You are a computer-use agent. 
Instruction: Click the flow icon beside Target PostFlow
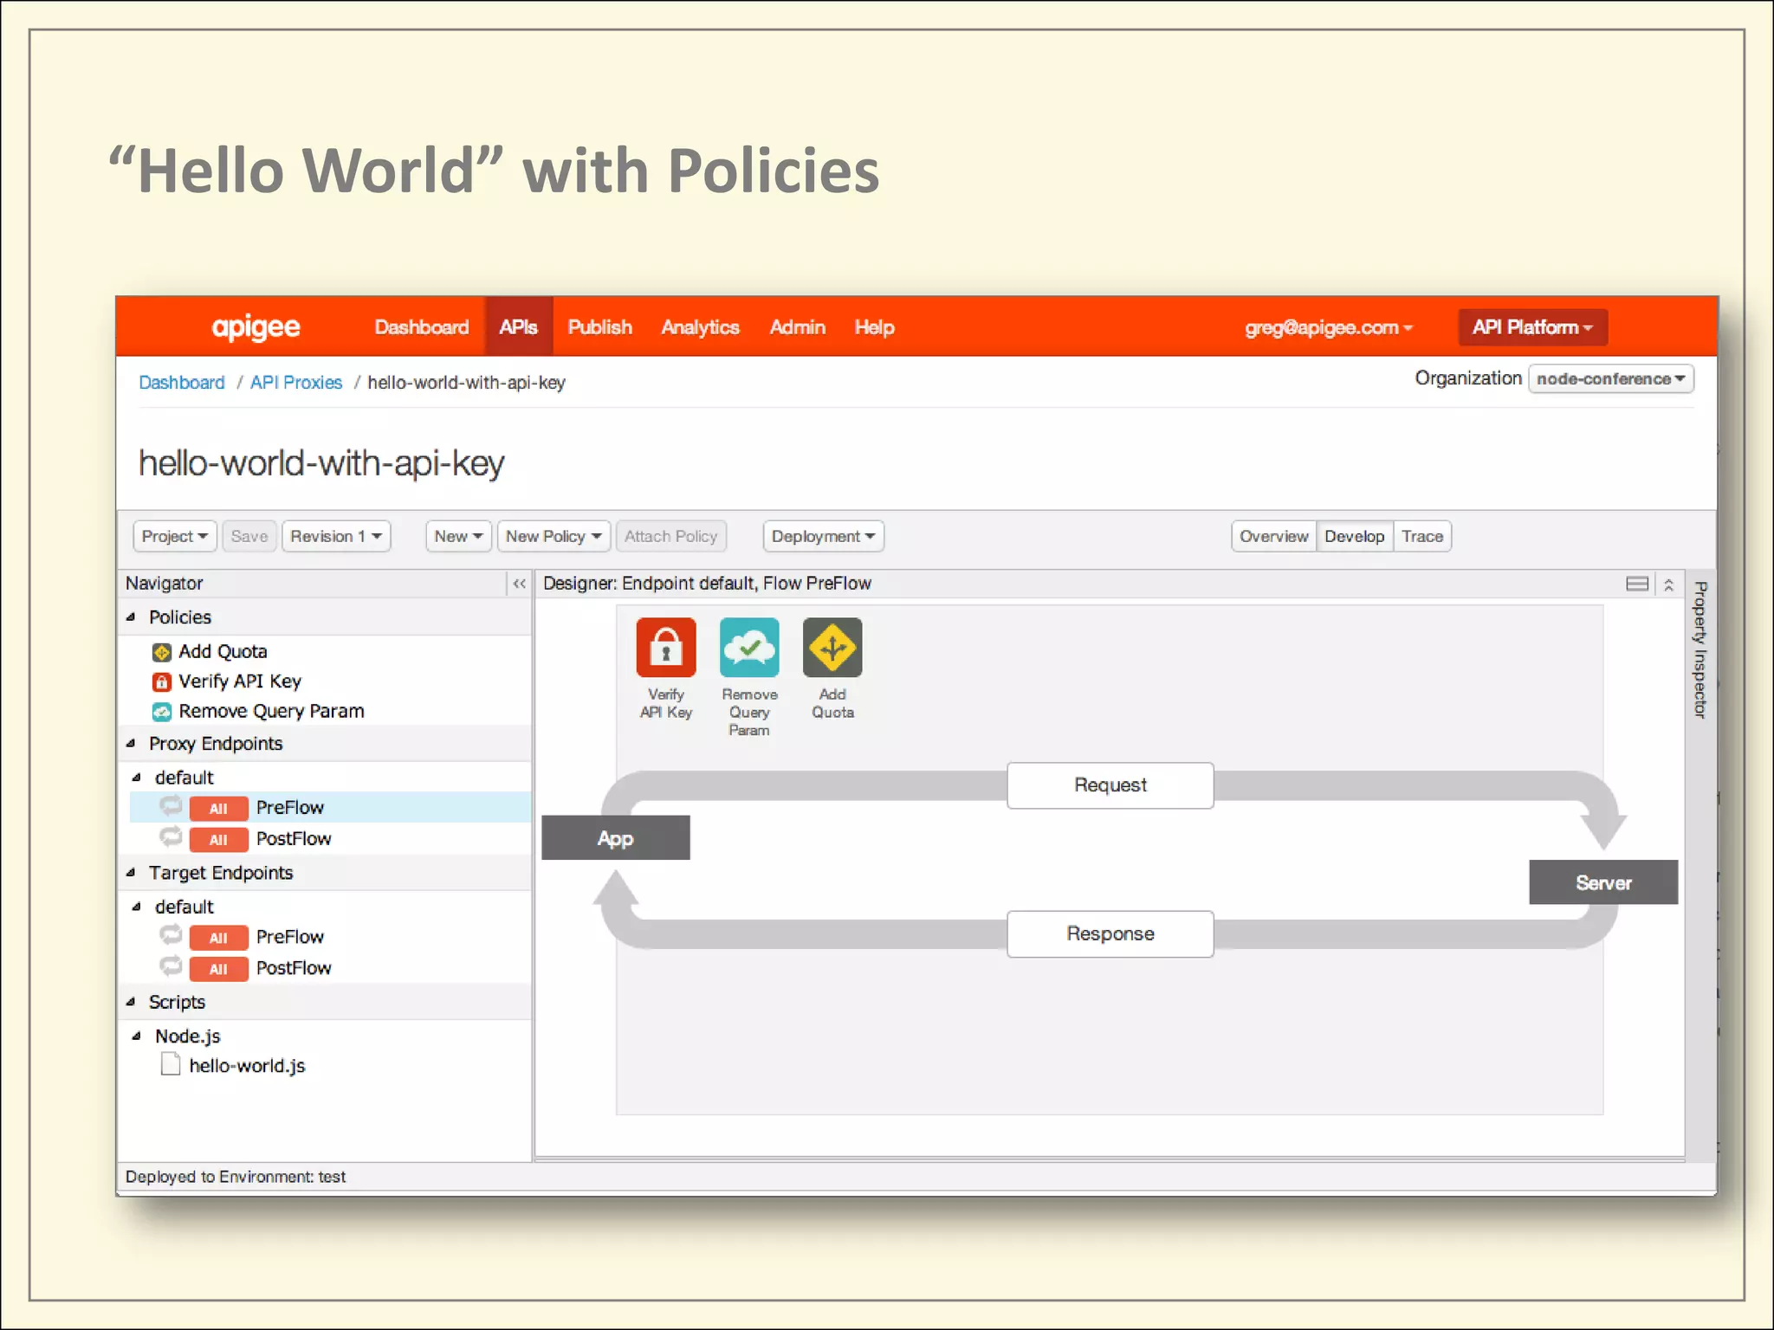coord(172,966)
